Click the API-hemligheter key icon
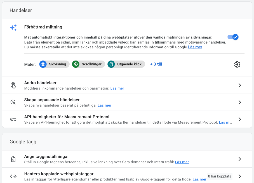The width and height of the screenshot is (254, 183). point(13,119)
